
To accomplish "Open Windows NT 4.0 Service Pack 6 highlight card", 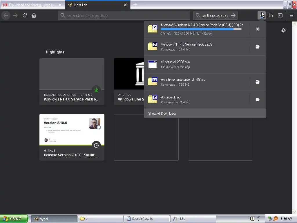I will pyautogui.click(x=72, y=82).
